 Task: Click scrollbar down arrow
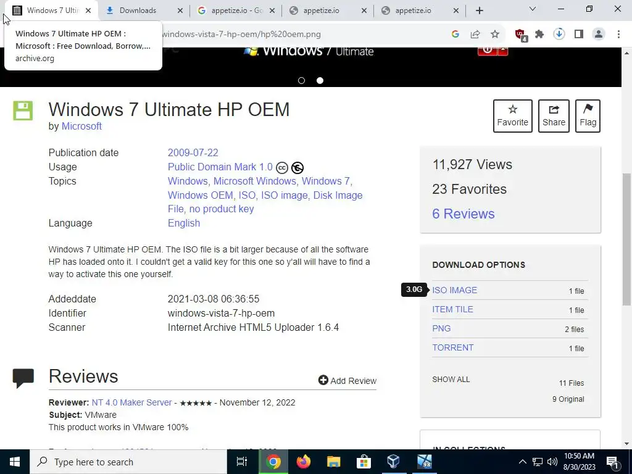tap(626, 444)
